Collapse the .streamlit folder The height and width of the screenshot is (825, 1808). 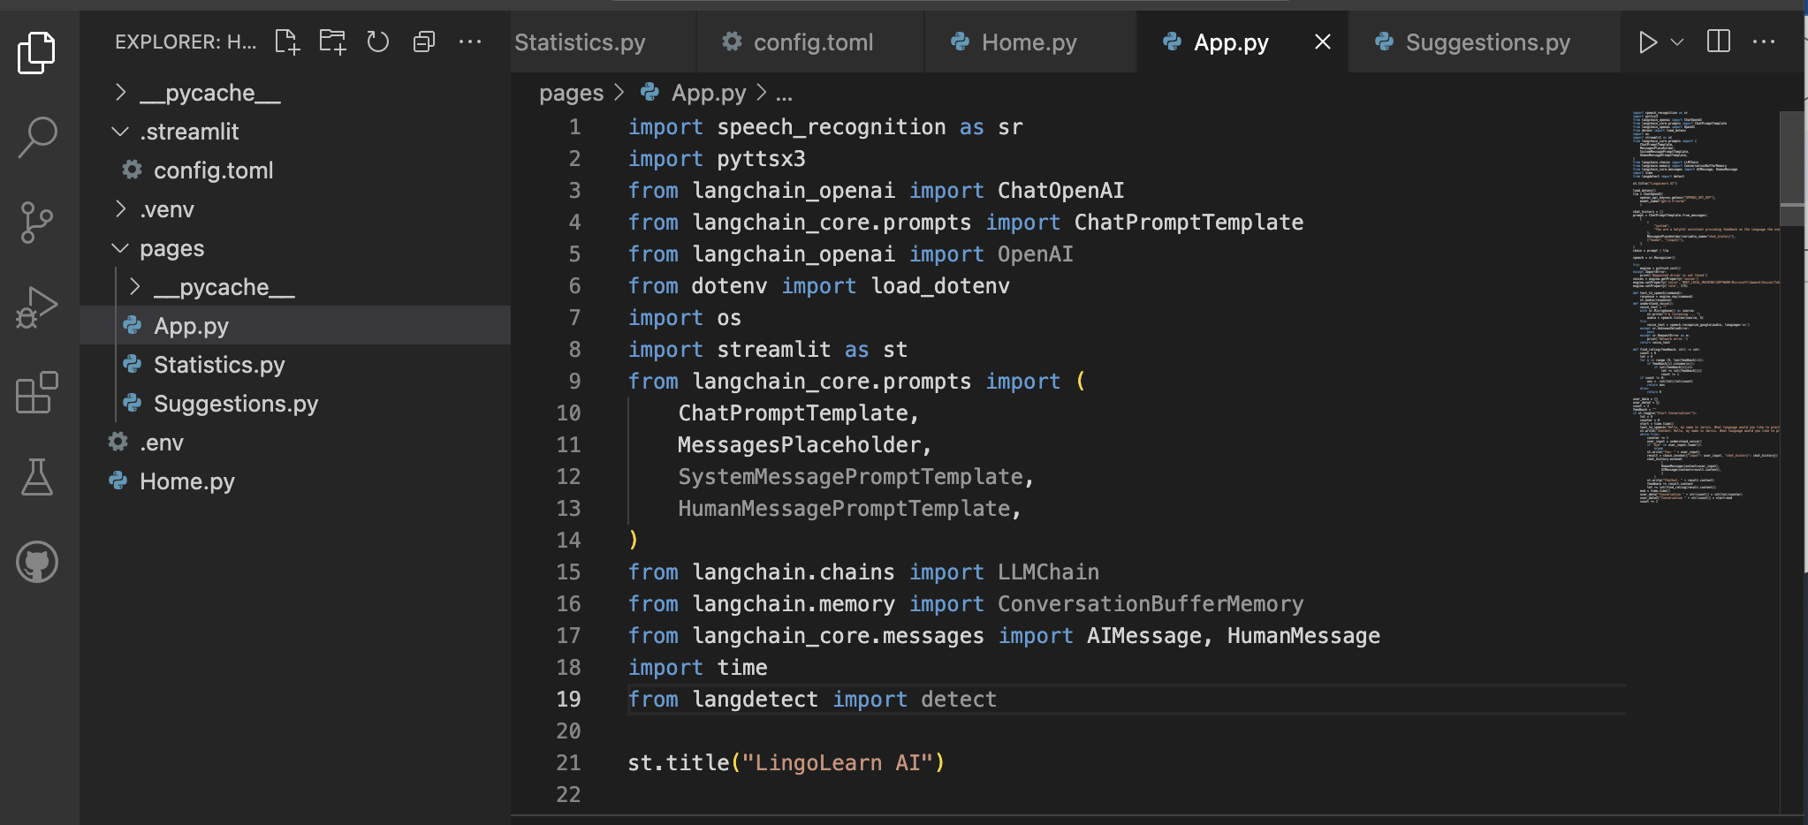[121, 132]
